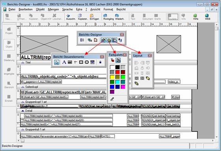The width and height of the screenshot is (221, 151).
Task: Pick the red color swatch
Action: (117, 72)
